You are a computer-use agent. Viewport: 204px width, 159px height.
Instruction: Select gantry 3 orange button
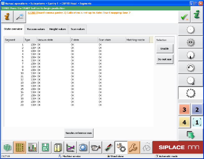click(x=184, y=109)
